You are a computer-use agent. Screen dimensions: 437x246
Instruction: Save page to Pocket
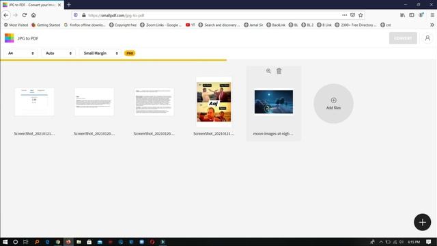[x=352, y=15]
